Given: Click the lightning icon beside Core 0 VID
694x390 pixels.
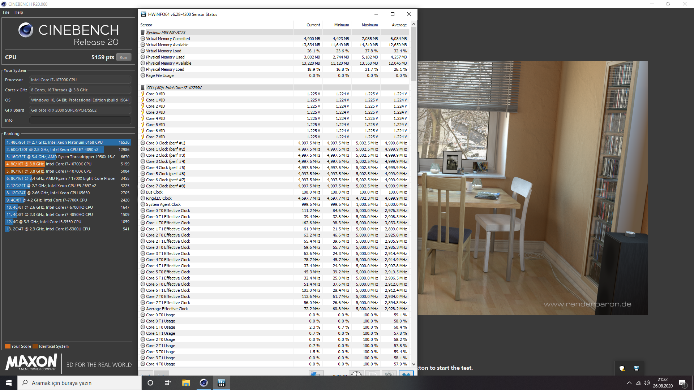Looking at the screenshot, I should click(143, 94).
